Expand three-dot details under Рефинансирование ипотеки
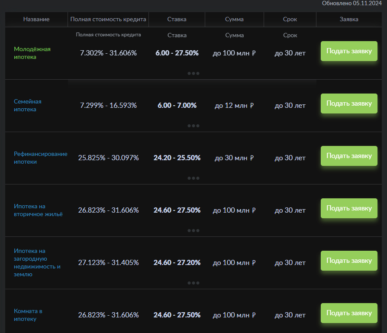 pos(193,178)
